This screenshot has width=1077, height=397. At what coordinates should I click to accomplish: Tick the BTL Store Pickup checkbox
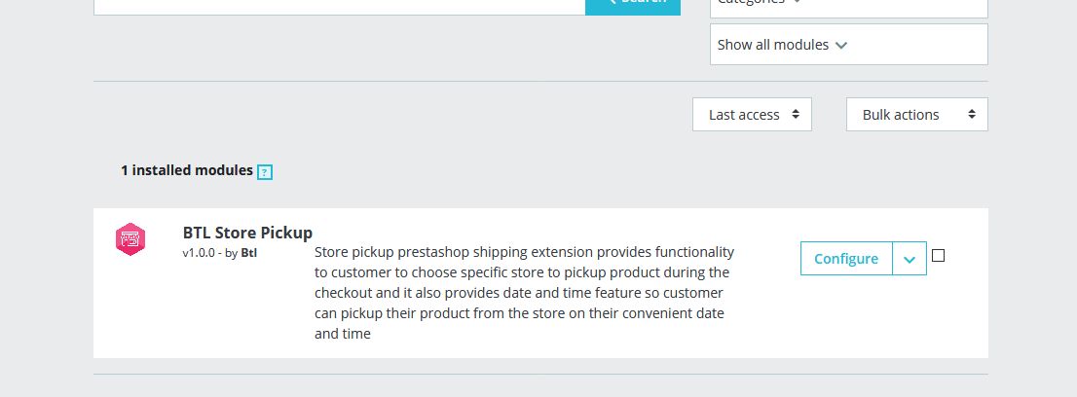coord(939,256)
